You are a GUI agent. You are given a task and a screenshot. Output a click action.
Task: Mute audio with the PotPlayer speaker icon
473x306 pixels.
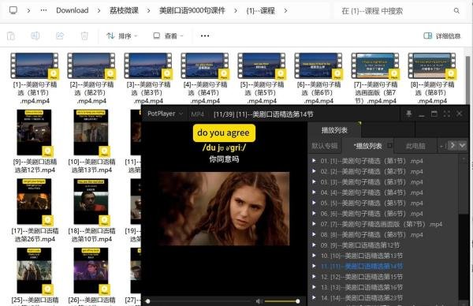[x=259, y=301]
